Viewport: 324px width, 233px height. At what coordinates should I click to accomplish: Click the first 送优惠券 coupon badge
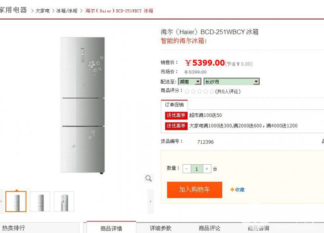176,115
